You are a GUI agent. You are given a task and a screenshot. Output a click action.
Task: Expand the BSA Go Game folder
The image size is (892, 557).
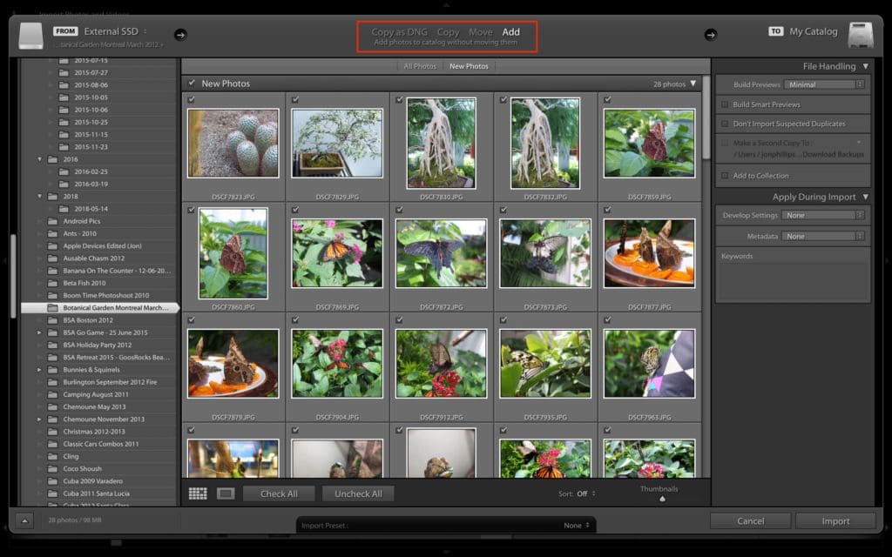click(39, 332)
